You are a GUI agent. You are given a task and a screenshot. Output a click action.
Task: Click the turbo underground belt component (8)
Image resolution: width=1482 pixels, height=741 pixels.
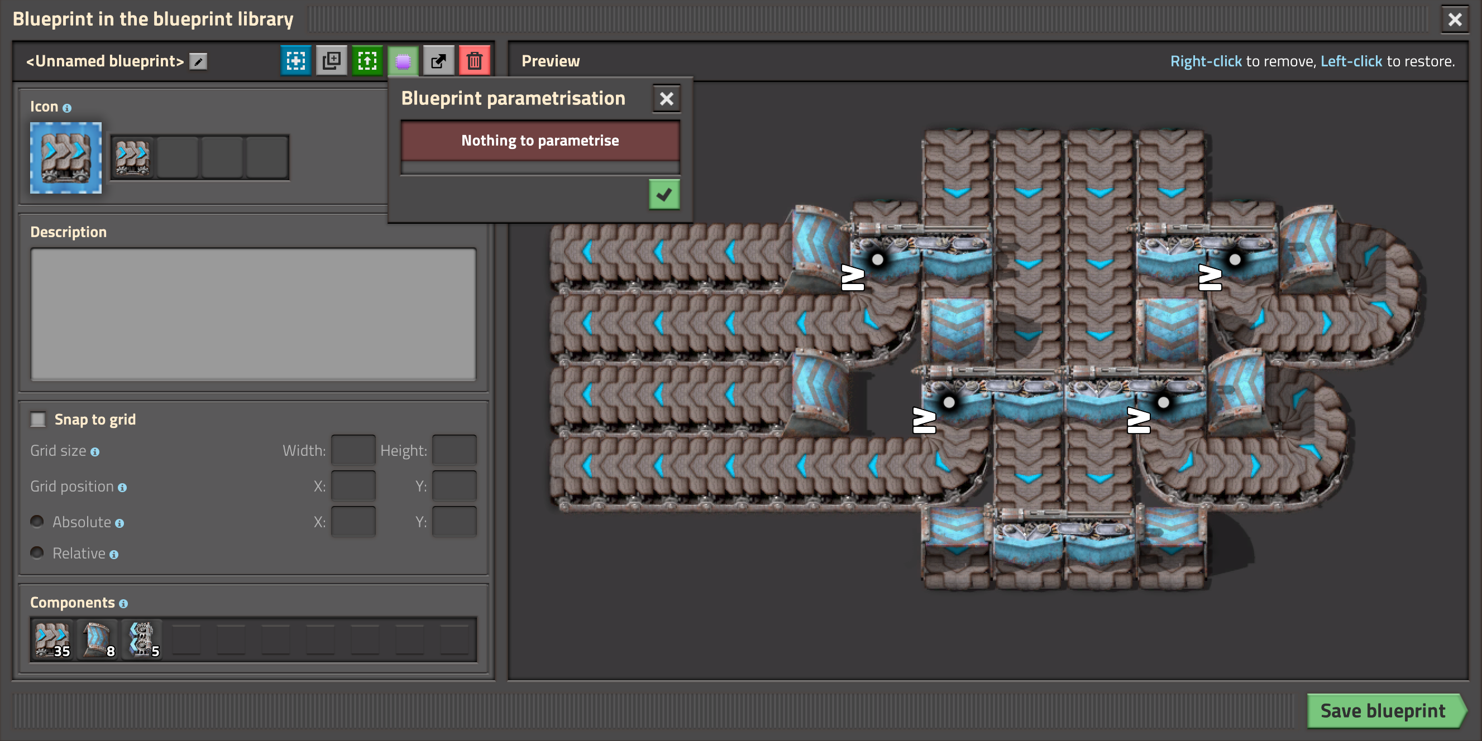(97, 639)
